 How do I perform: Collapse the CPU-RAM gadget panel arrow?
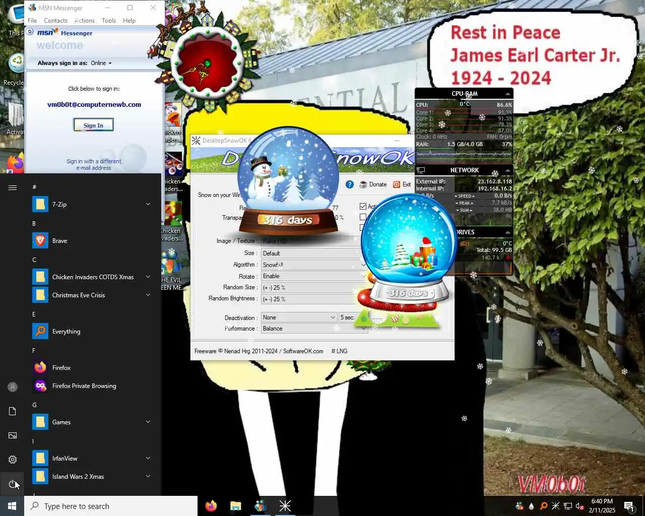coord(508,94)
